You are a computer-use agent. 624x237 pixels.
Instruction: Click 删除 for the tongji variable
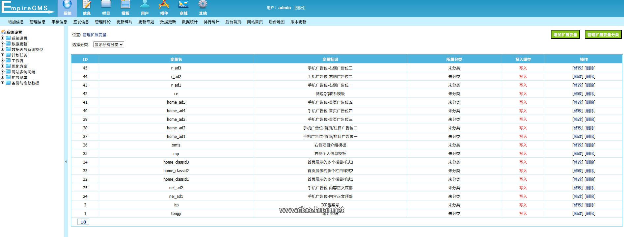(590, 214)
